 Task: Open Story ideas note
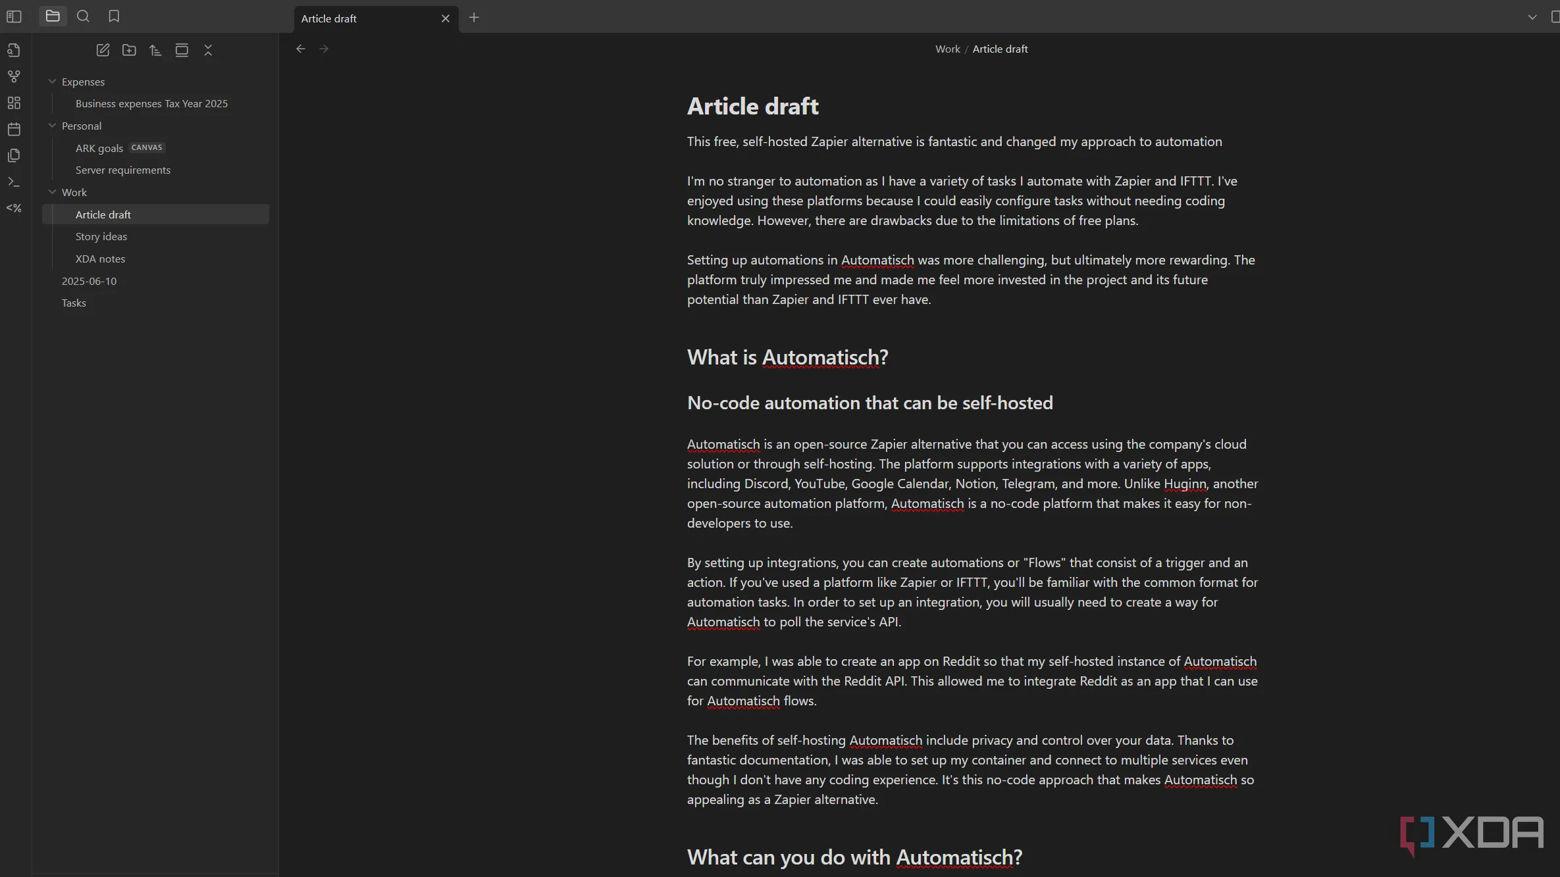point(101,236)
